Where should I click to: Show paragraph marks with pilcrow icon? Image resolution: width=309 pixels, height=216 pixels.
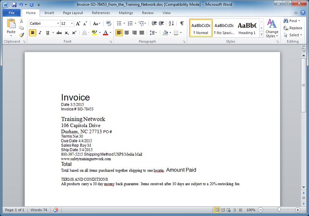(182, 24)
